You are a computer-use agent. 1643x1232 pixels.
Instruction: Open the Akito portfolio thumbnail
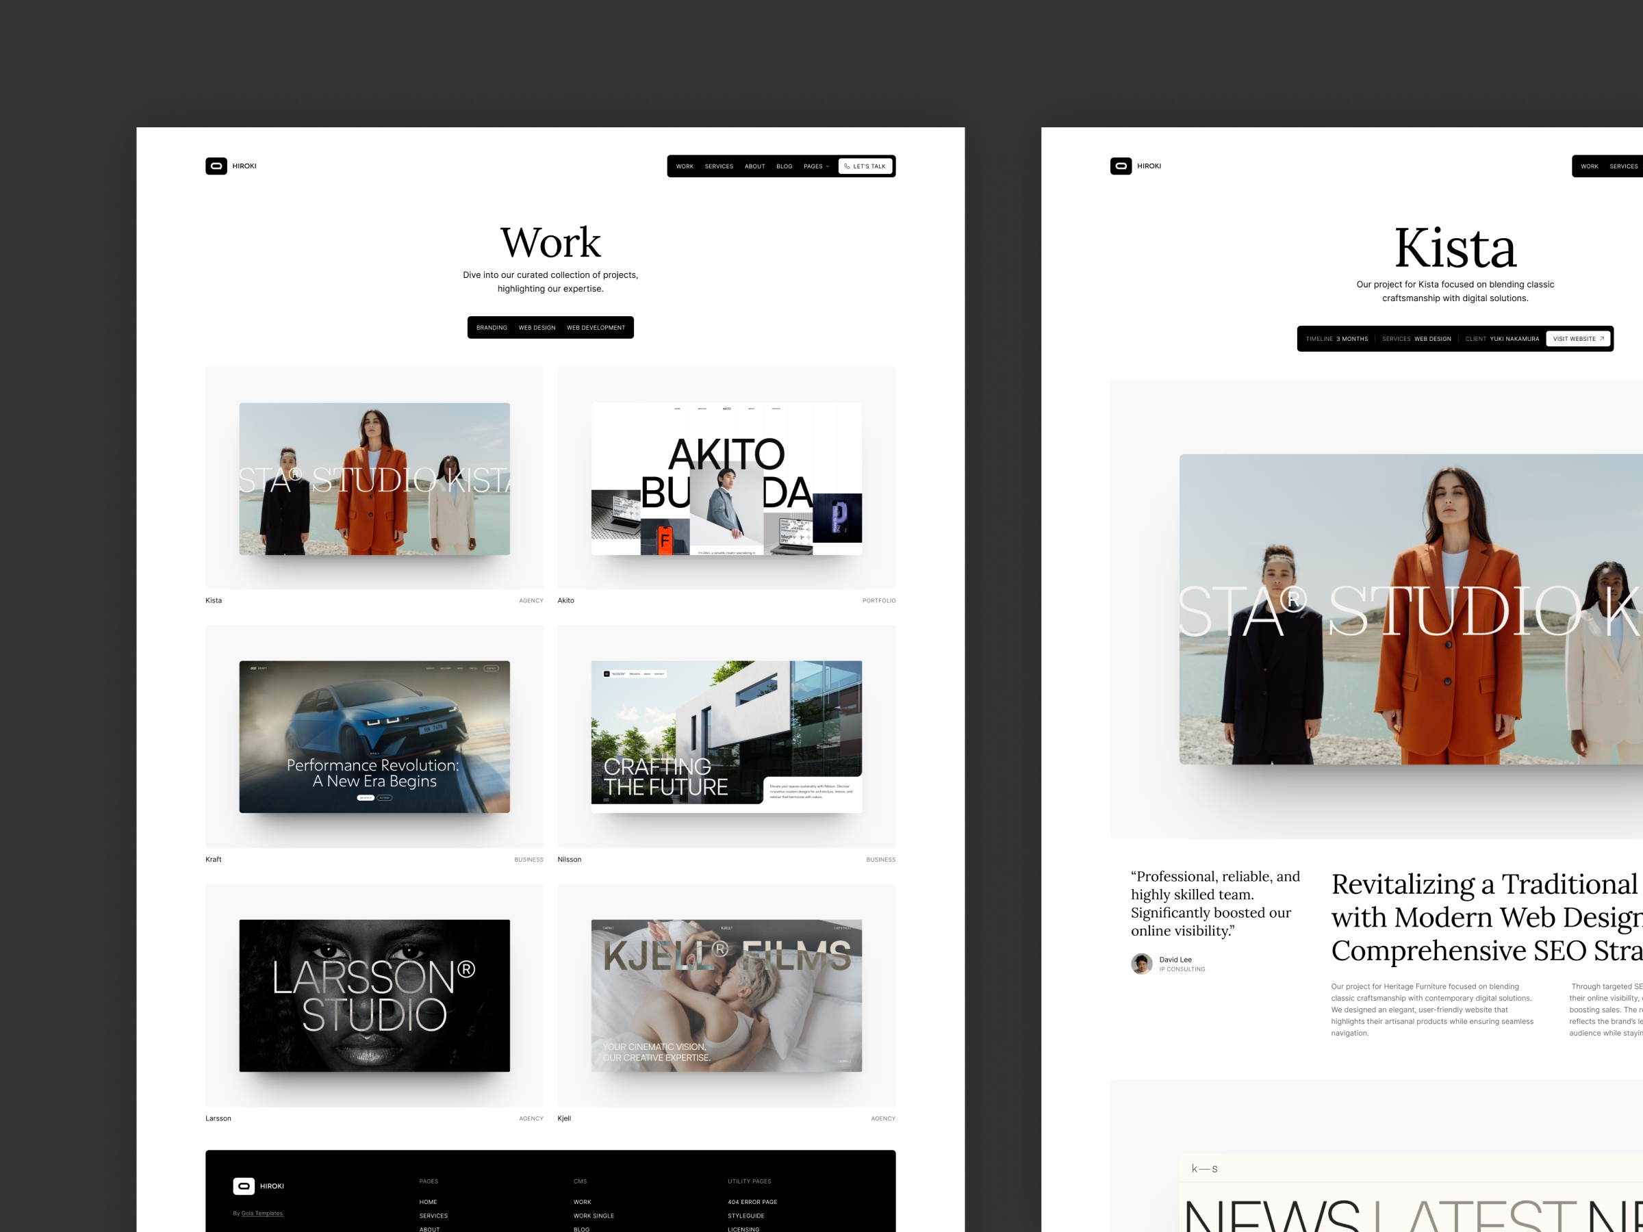tap(726, 479)
